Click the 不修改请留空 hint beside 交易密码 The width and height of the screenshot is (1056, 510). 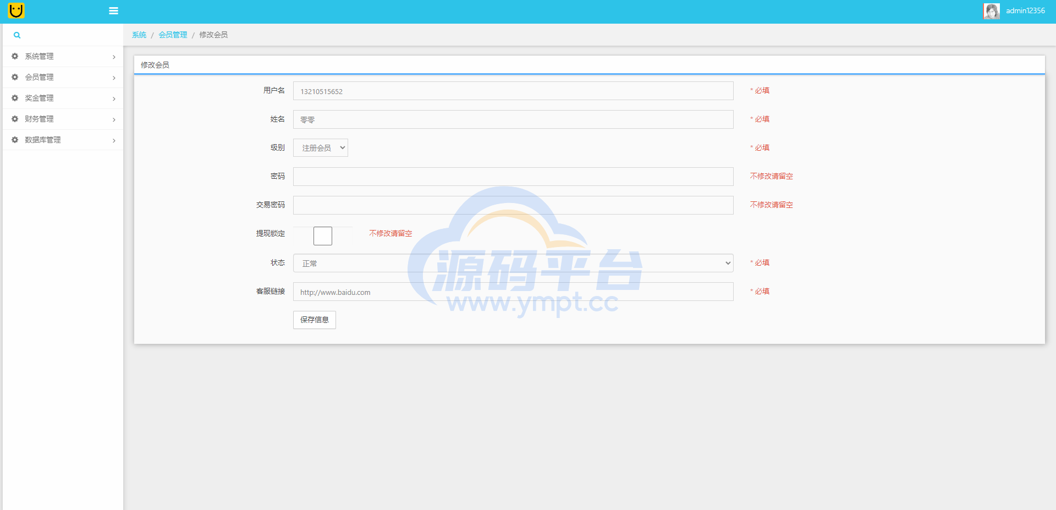click(x=772, y=205)
